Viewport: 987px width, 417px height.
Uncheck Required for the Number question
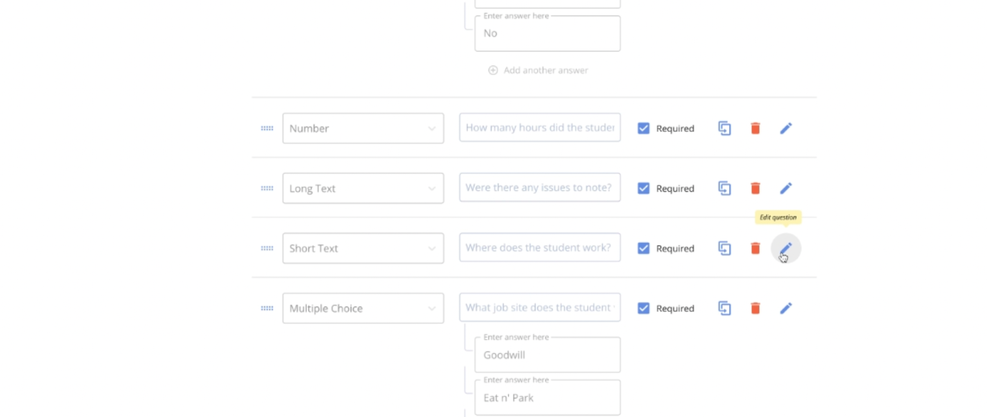coord(643,128)
